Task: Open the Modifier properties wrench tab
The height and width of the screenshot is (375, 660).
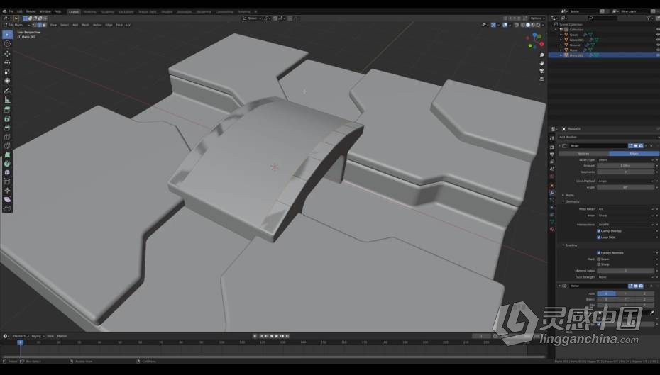Action: click(552, 193)
